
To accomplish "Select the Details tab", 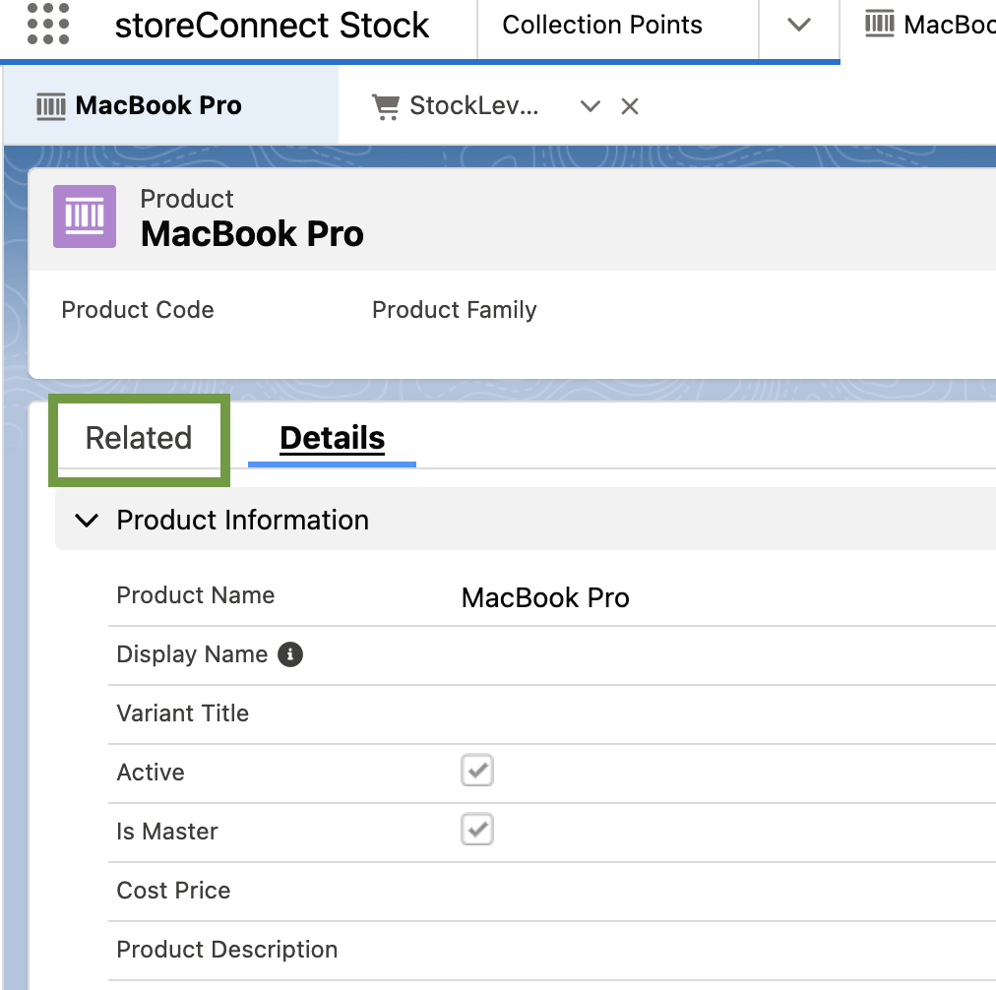I will coord(332,438).
